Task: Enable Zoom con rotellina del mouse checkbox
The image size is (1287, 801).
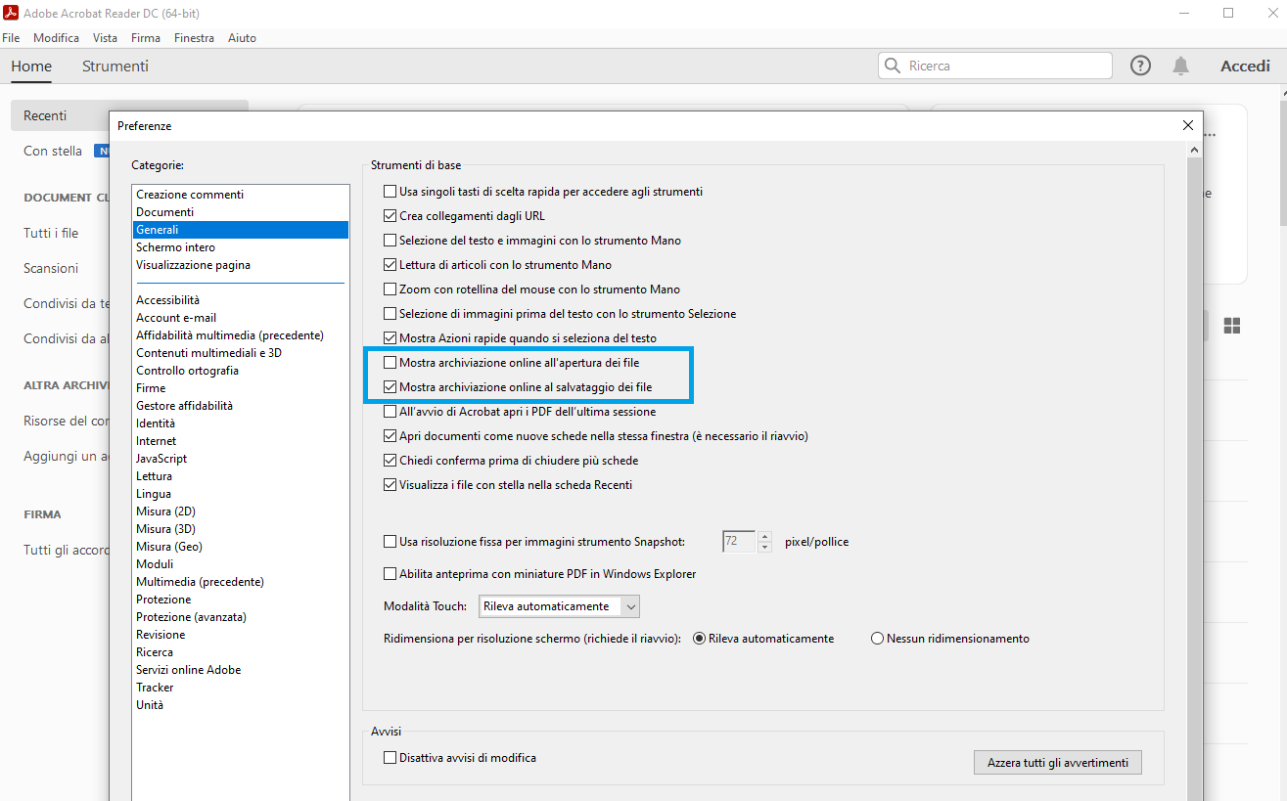Action: 391,289
